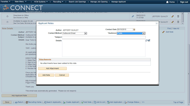Screen dimensions: 190x106
Task: Click the Add Applicant Note button
Action: point(19,95)
